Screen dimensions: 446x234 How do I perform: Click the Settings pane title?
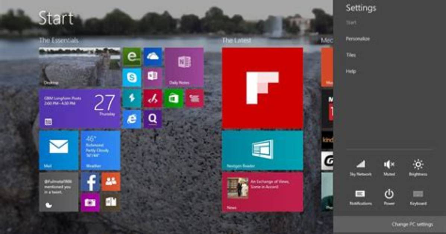pos(361,8)
